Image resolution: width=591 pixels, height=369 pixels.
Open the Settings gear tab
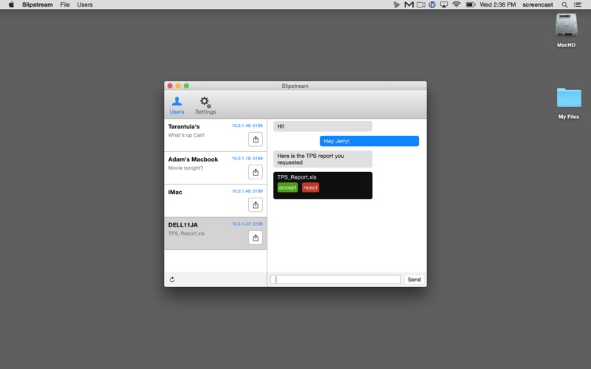[205, 106]
